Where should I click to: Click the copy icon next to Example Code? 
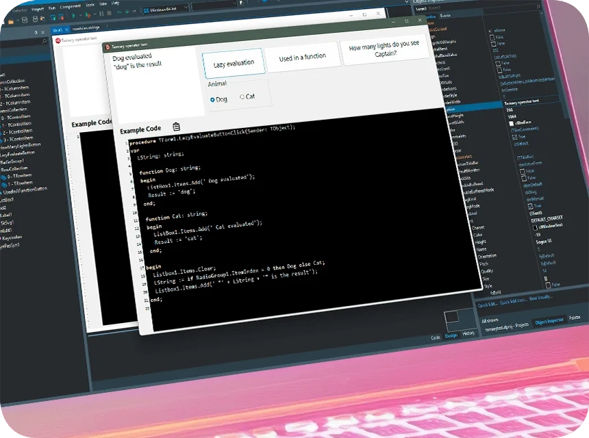pos(176,127)
